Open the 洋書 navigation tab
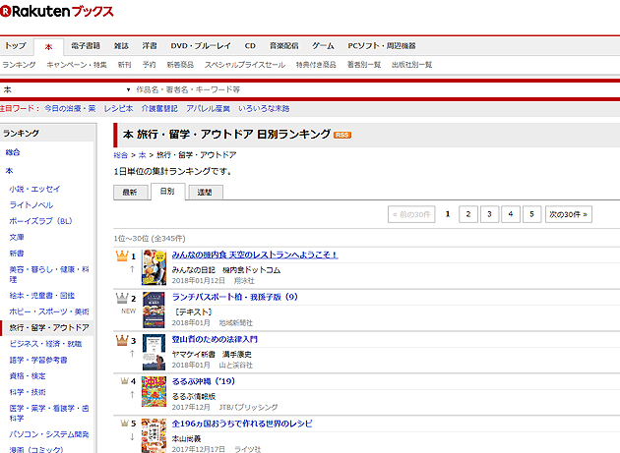Screen dimensions: 620x453 pyautogui.click(x=150, y=46)
